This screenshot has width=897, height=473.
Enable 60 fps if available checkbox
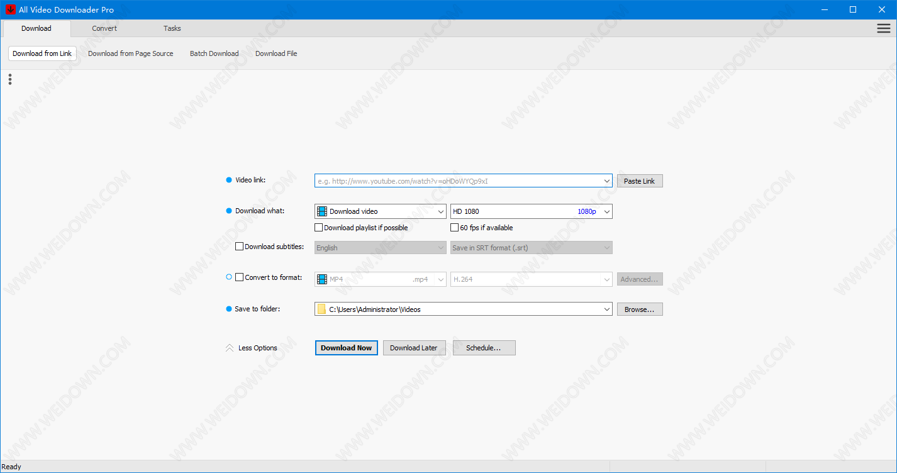(x=455, y=228)
